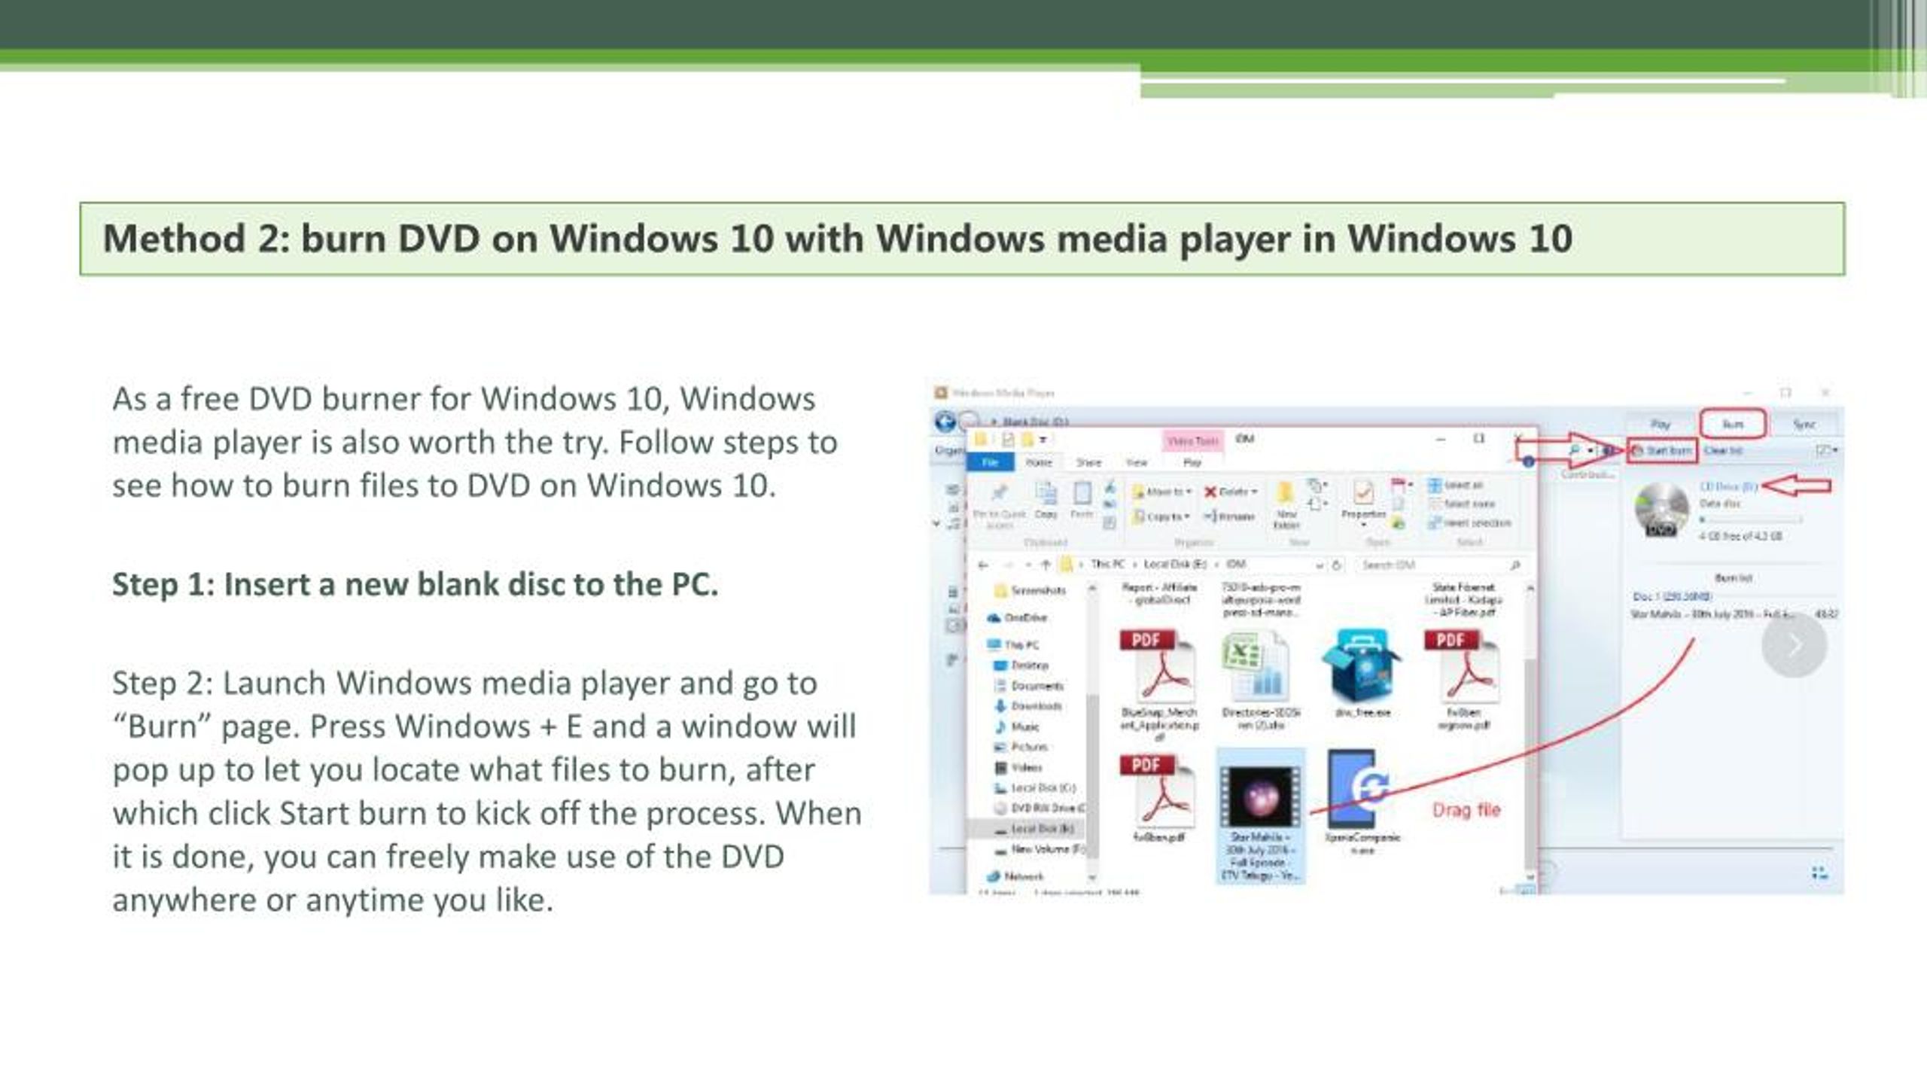The width and height of the screenshot is (1927, 1084).
Task: Open the Media Player search options dropdown
Action: (x=1590, y=451)
